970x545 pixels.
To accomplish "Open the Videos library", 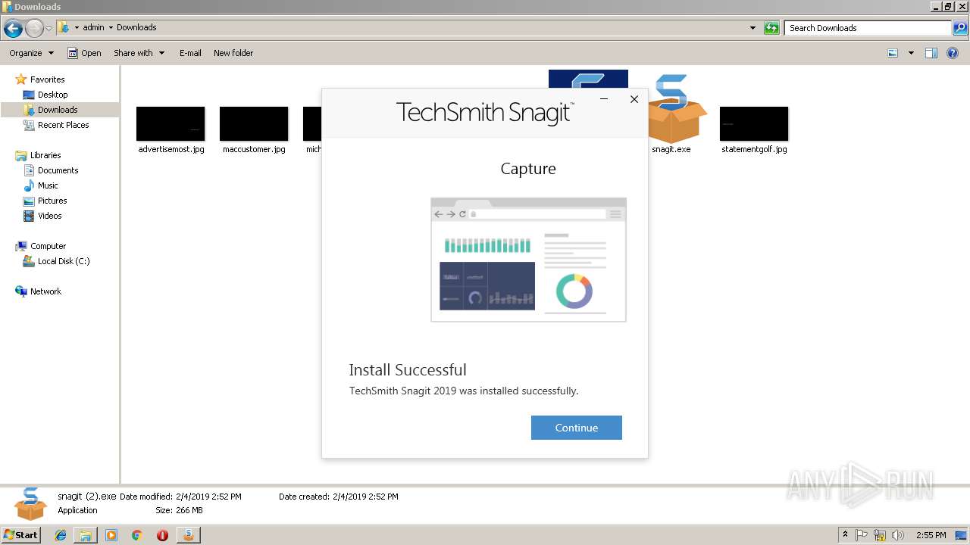I will pos(49,216).
